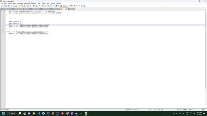Viewport: 207px width, 116px height.
Task: Click the Copy toolbar icon
Action: [x=22, y=6]
